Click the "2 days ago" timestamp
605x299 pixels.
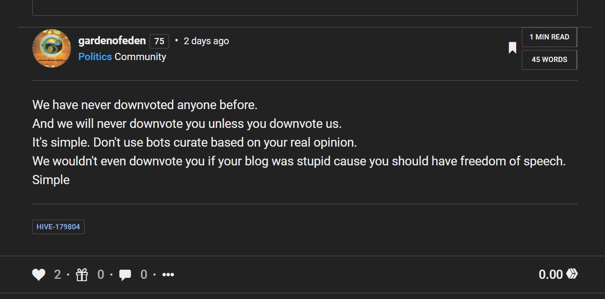pos(206,41)
